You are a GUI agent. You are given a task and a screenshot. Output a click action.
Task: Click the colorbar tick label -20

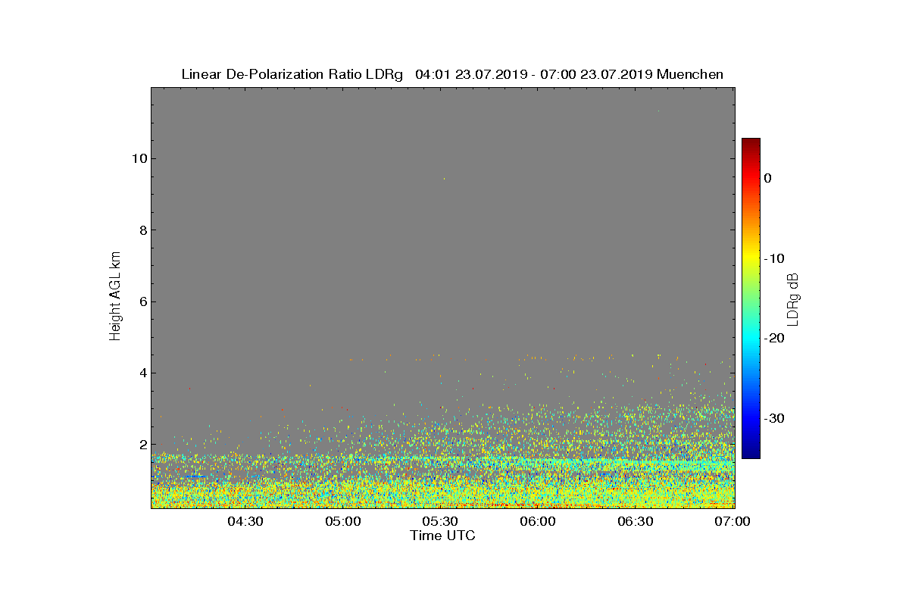click(x=774, y=338)
